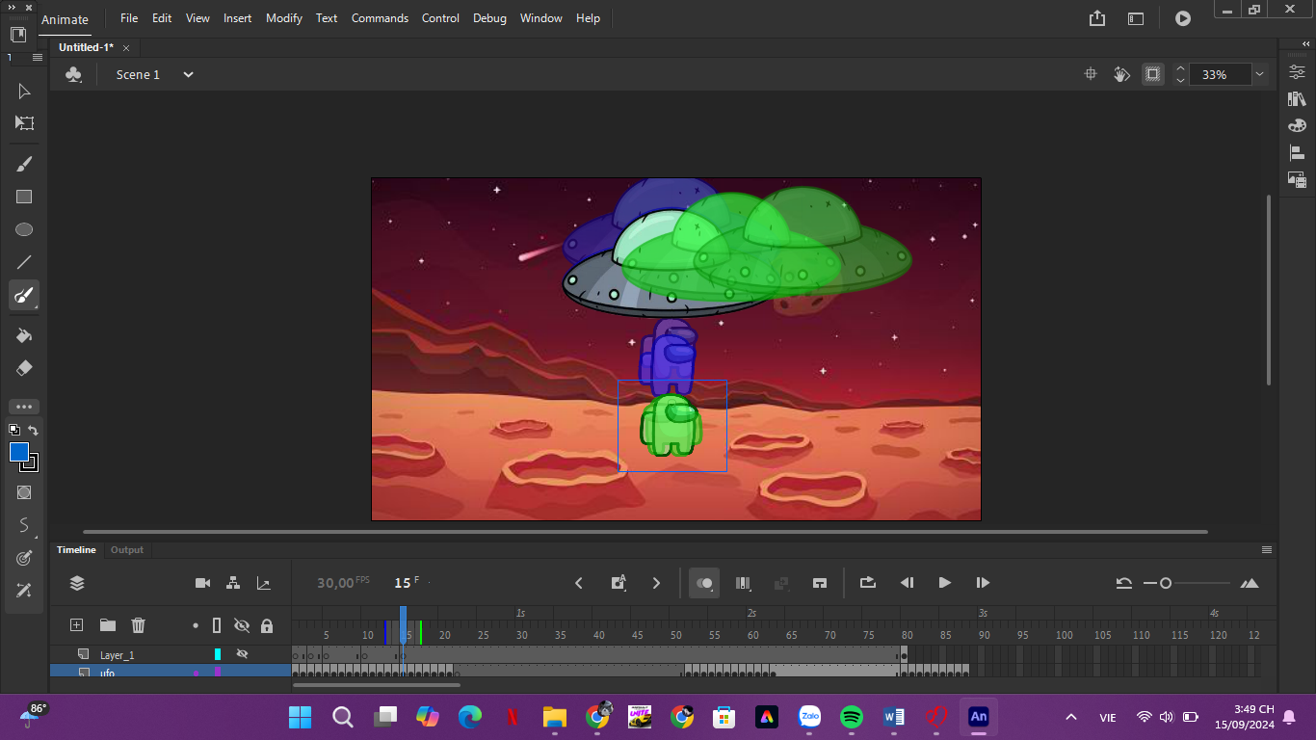Open the Color palette panel icon
The width and height of the screenshot is (1316, 740).
coord(1297,125)
